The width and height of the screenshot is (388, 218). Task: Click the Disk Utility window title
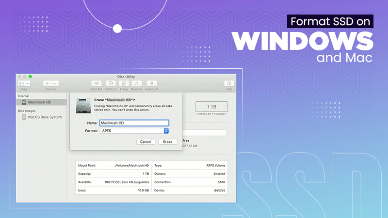point(126,77)
